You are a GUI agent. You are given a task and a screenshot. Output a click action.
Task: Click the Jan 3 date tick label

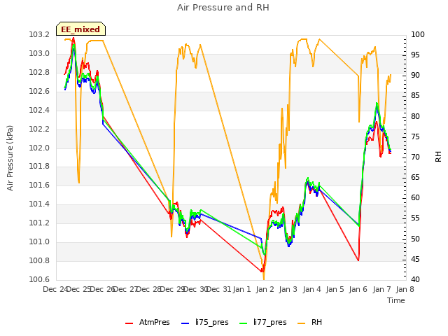click(x=288, y=290)
